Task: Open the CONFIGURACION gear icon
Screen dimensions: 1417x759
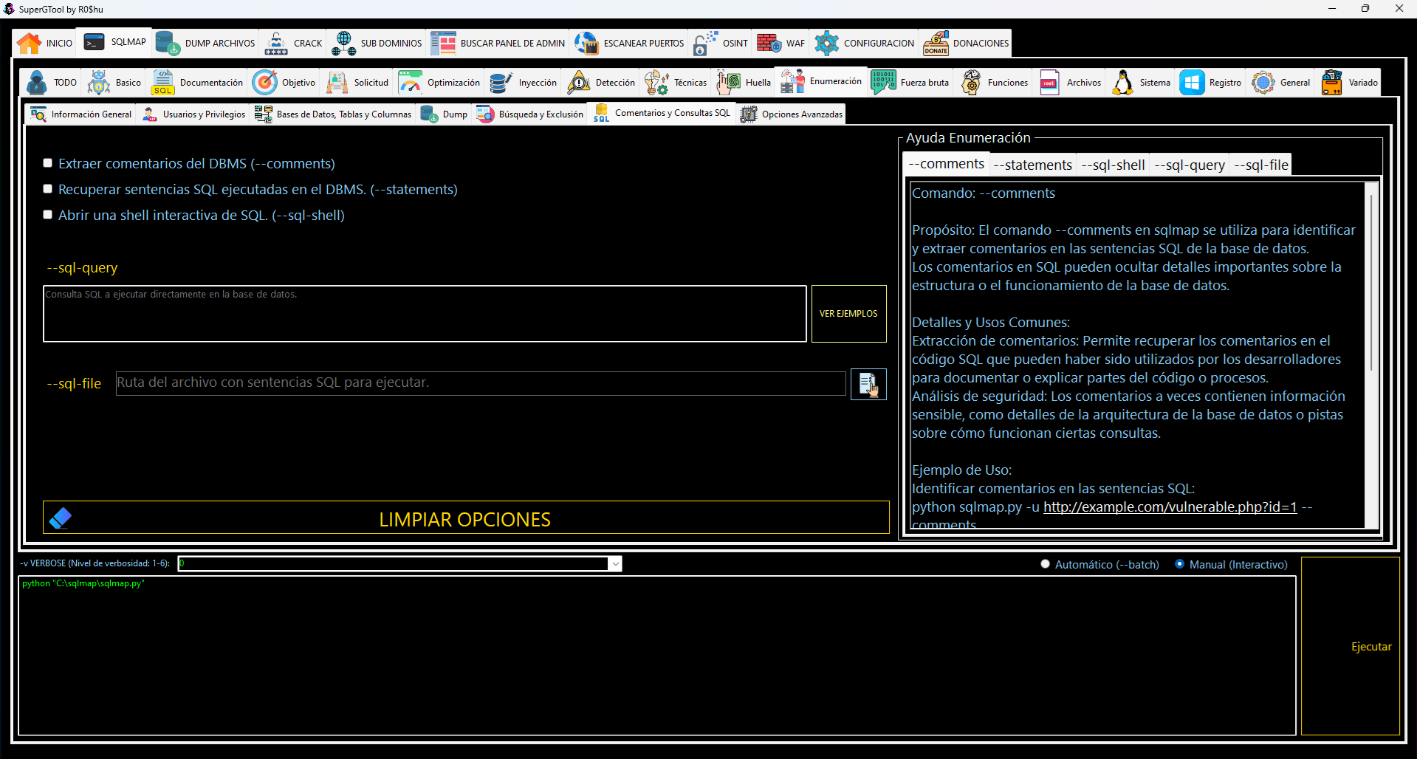Action: (826, 43)
